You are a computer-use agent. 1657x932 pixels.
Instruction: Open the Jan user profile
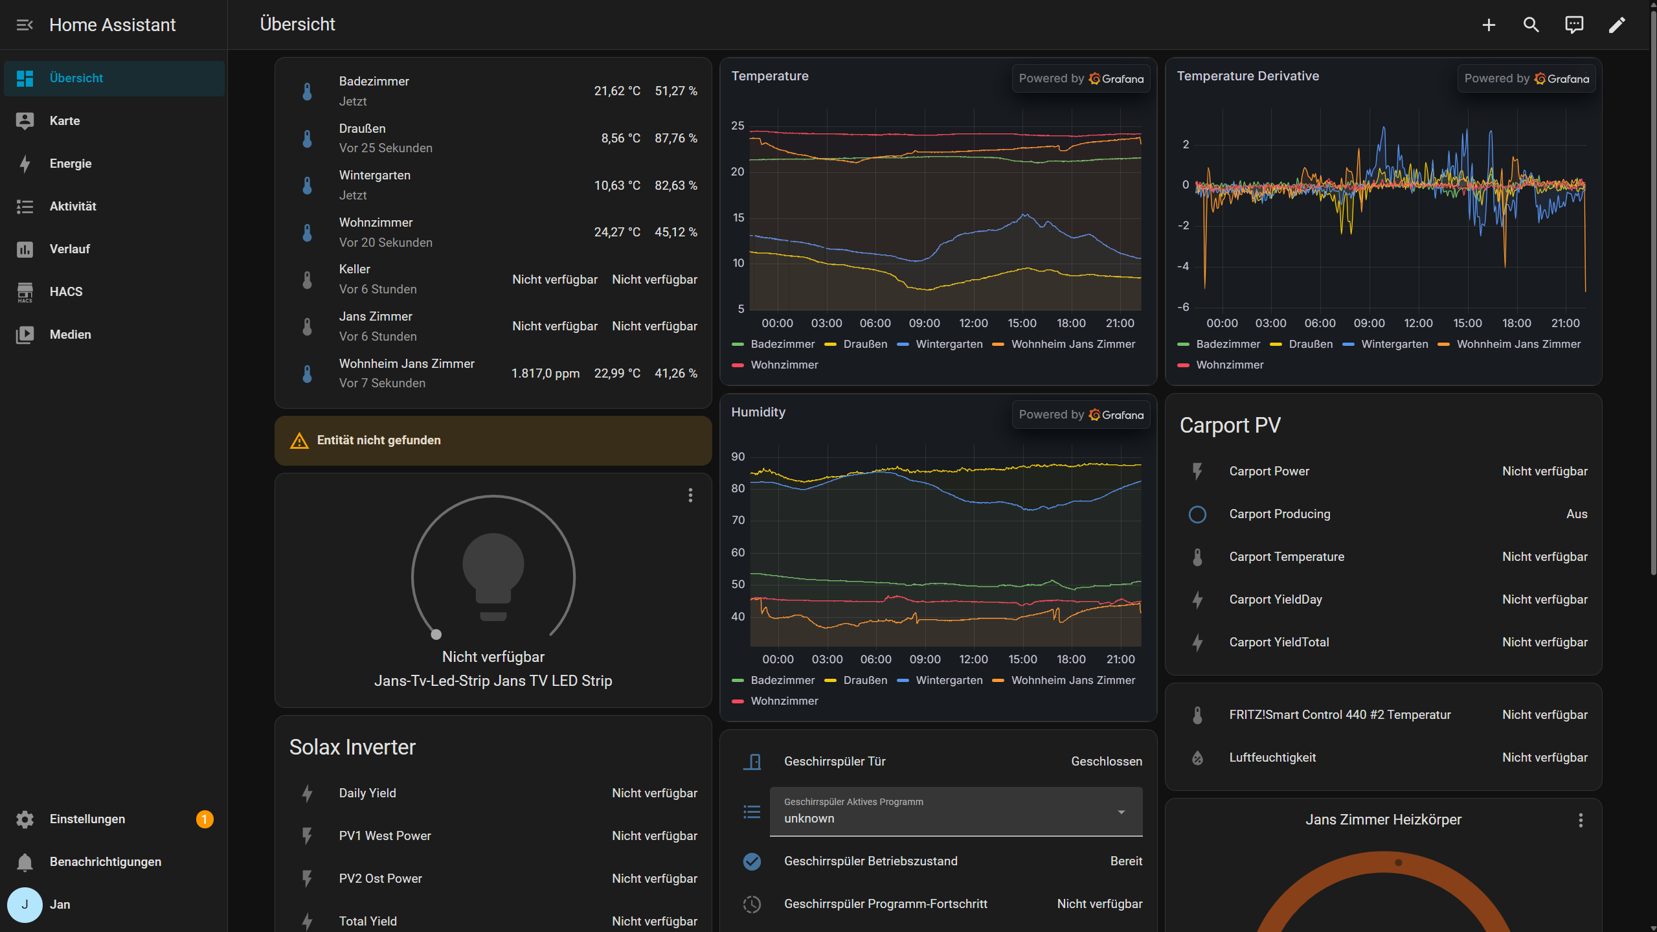[114, 905]
